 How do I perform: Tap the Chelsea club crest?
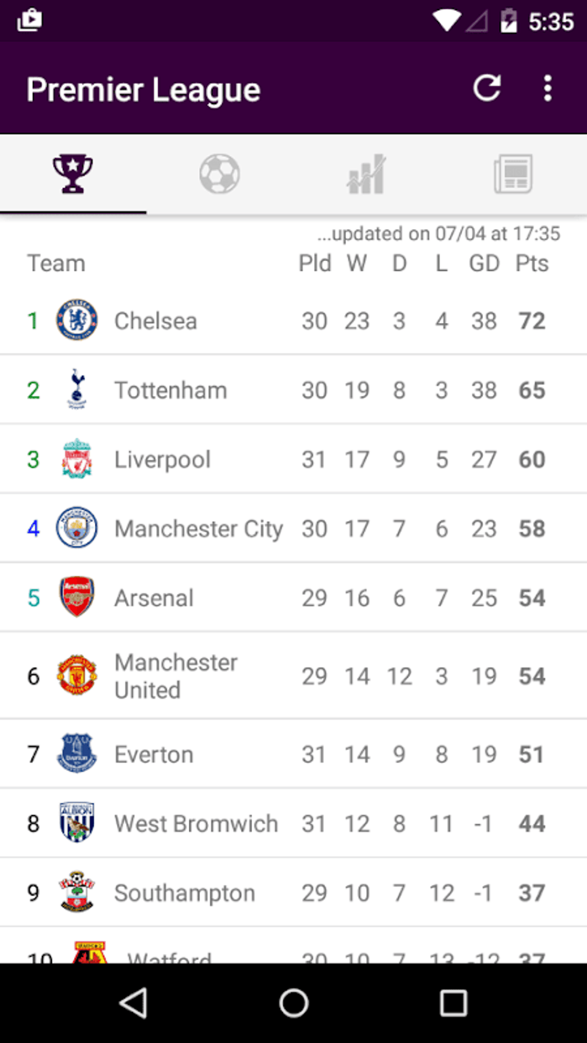click(77, 320)
